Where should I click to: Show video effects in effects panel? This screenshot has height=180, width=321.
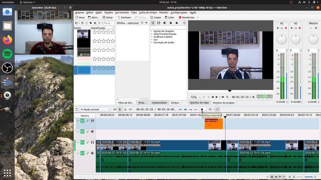pyautogui.click(x=158, y=23)
